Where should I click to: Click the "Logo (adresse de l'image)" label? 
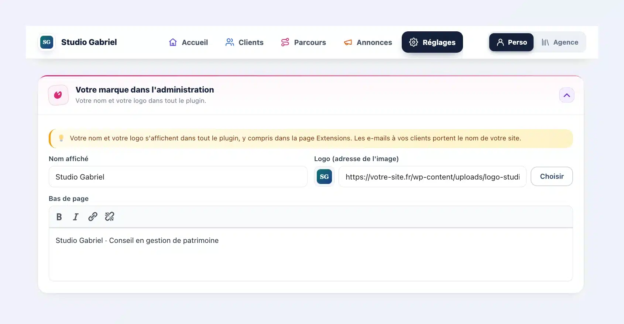coord(356,158)
